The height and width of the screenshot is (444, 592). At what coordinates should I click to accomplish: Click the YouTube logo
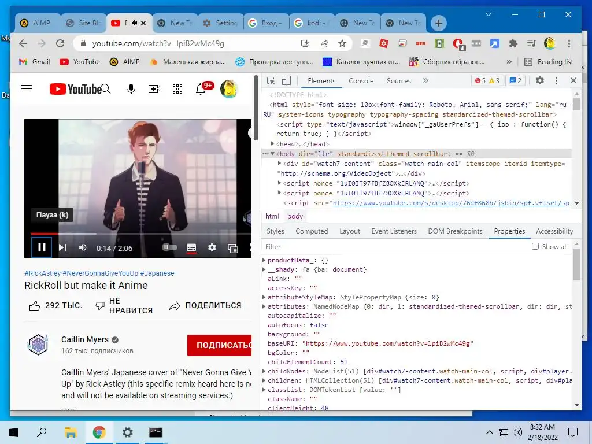(75, 89)
